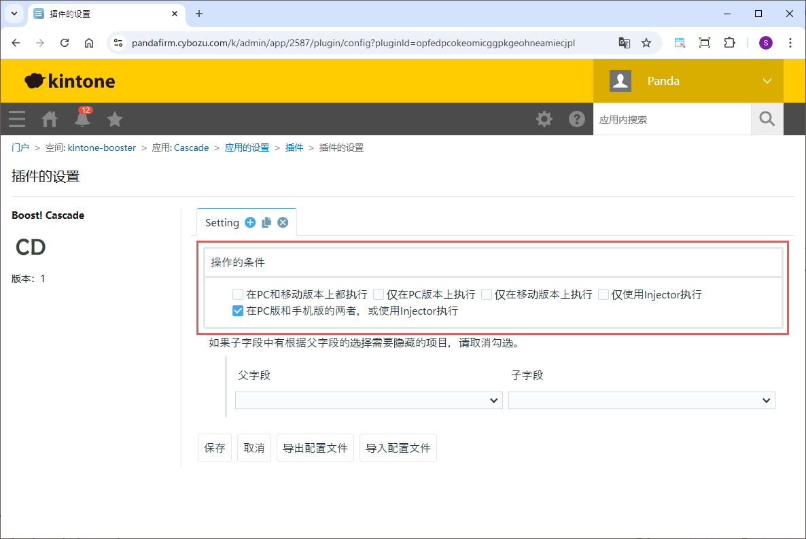Click the 保存 button

[x=215, y=448]
